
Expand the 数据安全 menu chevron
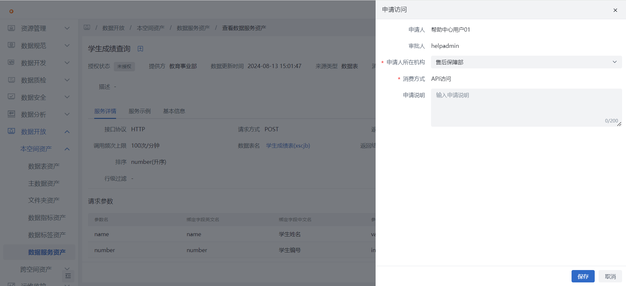coord(67,97)
